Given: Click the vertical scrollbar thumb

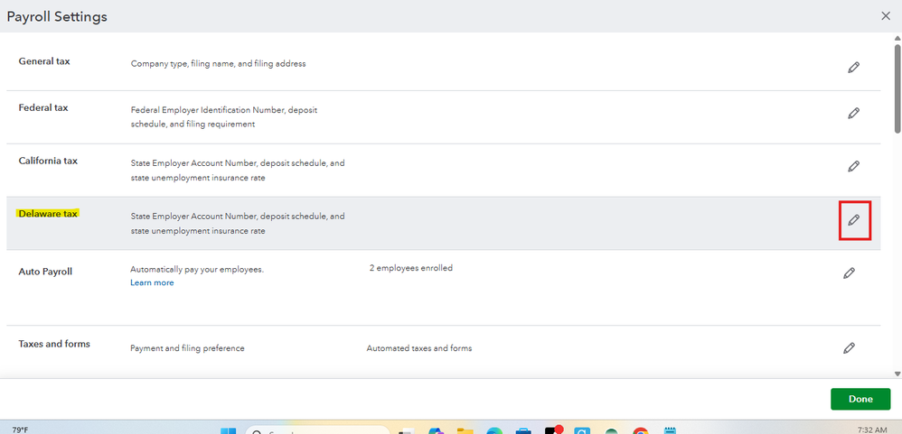Looking at the screenshot, I should click(897, 89).
